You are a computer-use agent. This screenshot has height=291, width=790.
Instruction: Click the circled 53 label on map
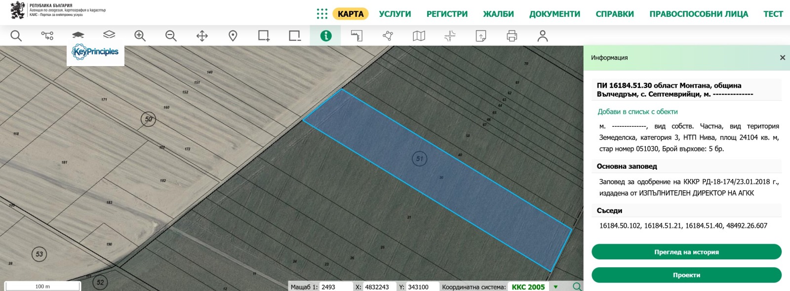(x=39, y=254)
